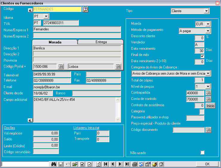
Task: Click the E-mail input field
Action: coord(77,87)
